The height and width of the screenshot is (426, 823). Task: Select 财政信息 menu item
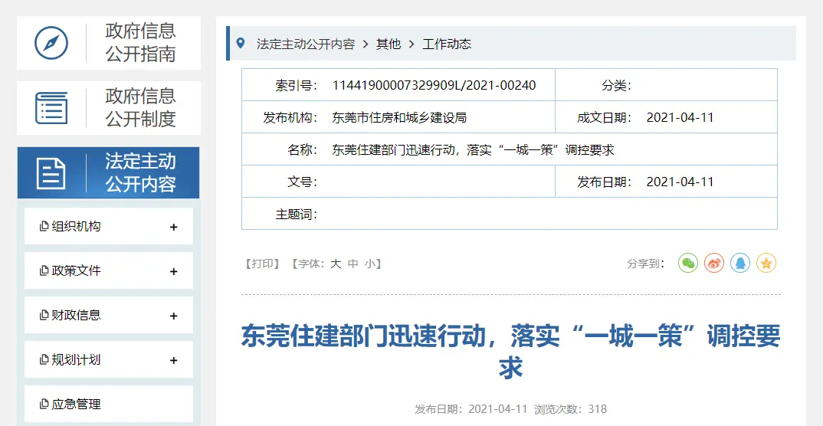click(109, 315)
